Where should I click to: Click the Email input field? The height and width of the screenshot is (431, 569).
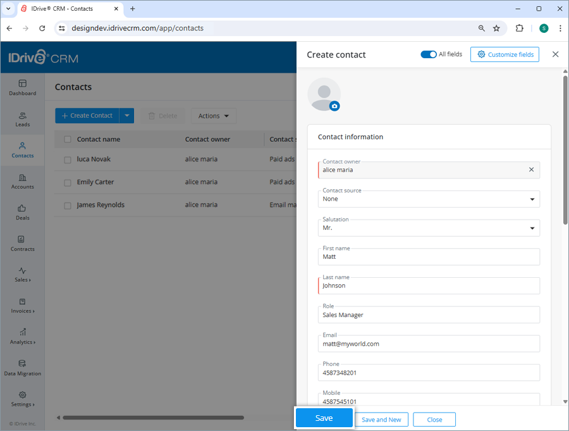point(429,344)
